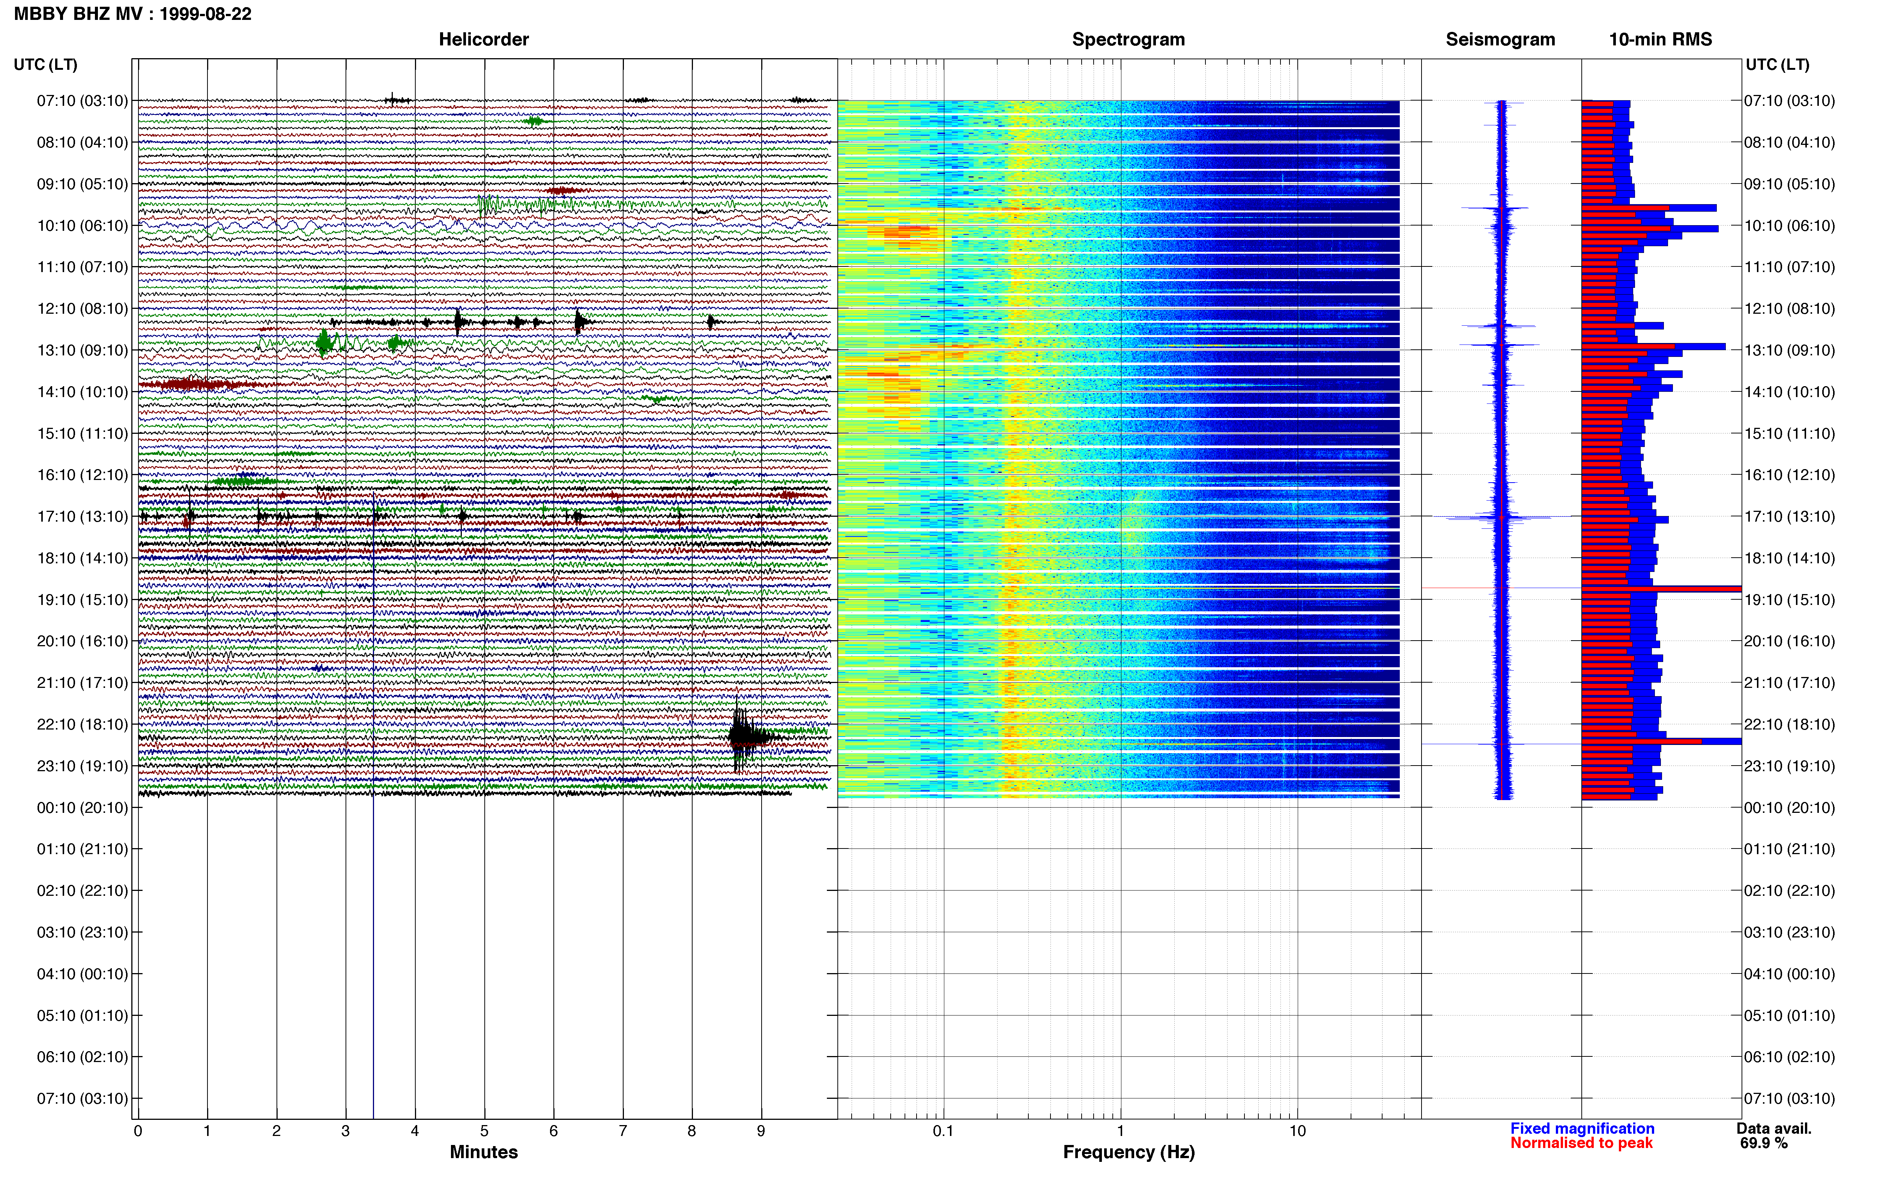Click the right-side time label '04:10 (00:10)'
Screen dimensions: 1883x1178
pyautogui.click(x=1790, y=974)
